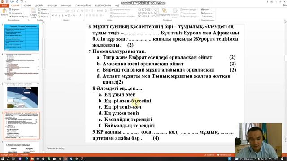Select the highlighted slide 6 thumbnail
This screenshot has height=161, width=287.
22,125
